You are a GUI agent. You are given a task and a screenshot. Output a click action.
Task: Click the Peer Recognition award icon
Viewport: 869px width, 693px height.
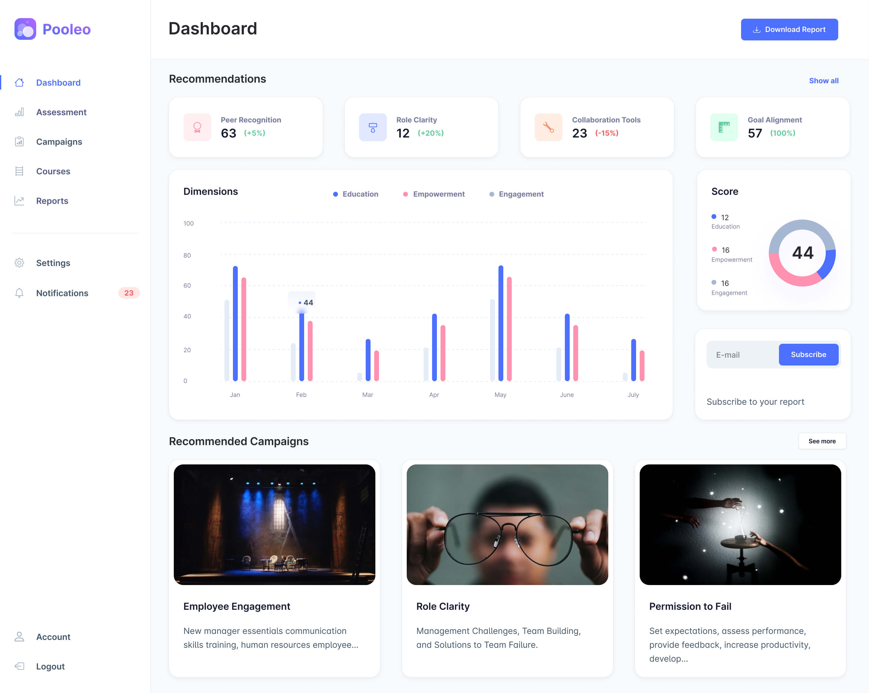coord(197,127)
